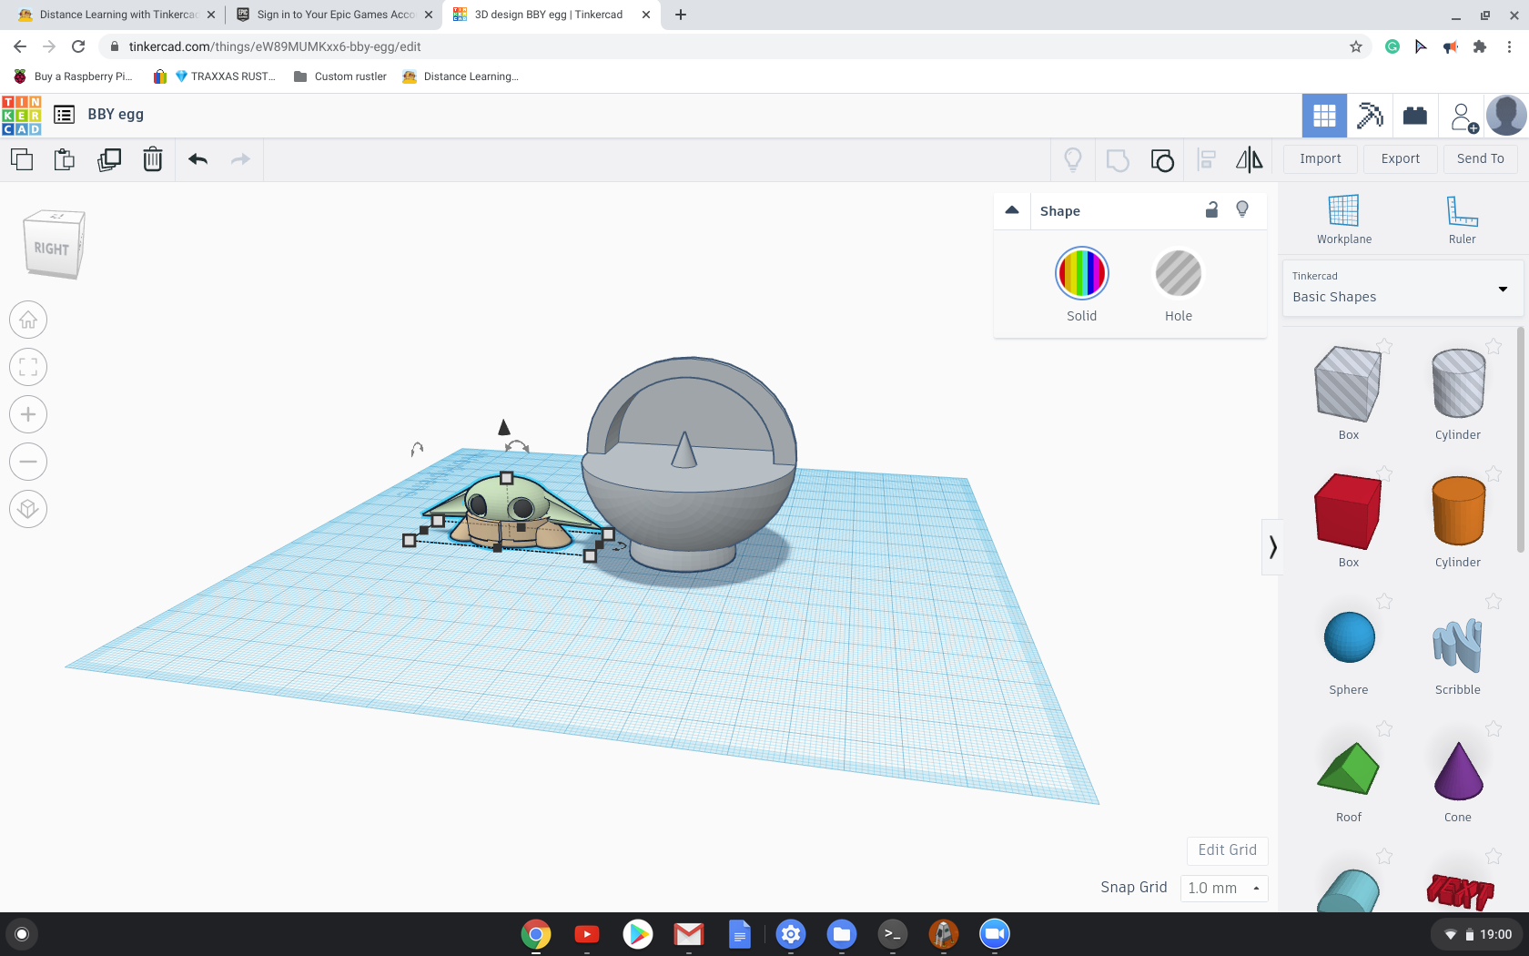Open YouTube from the shelf

click(587, 934)
